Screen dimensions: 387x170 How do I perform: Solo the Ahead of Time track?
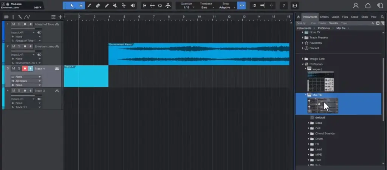point(19,24)
